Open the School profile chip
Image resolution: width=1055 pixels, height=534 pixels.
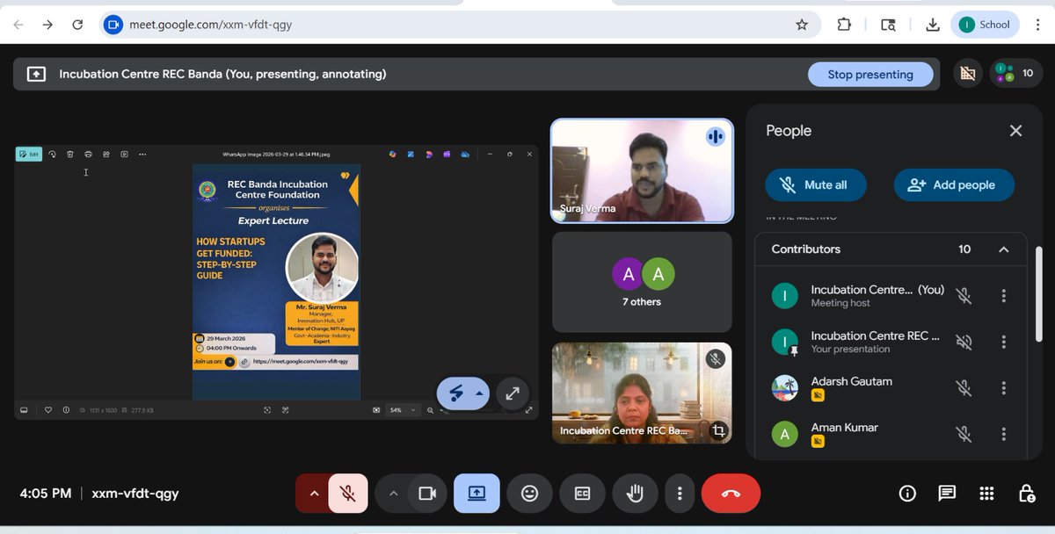pyautogui.click(x=985, y=25)
